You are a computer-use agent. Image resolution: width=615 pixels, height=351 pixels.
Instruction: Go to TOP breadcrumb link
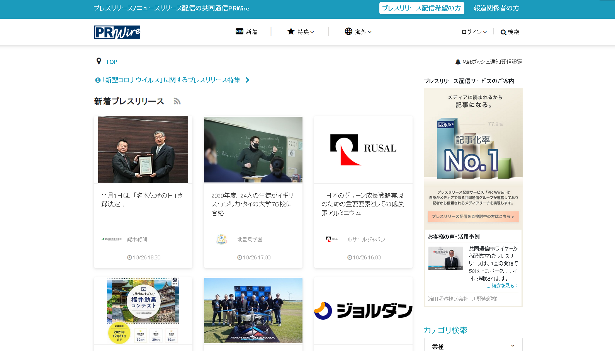click(111, 62)
